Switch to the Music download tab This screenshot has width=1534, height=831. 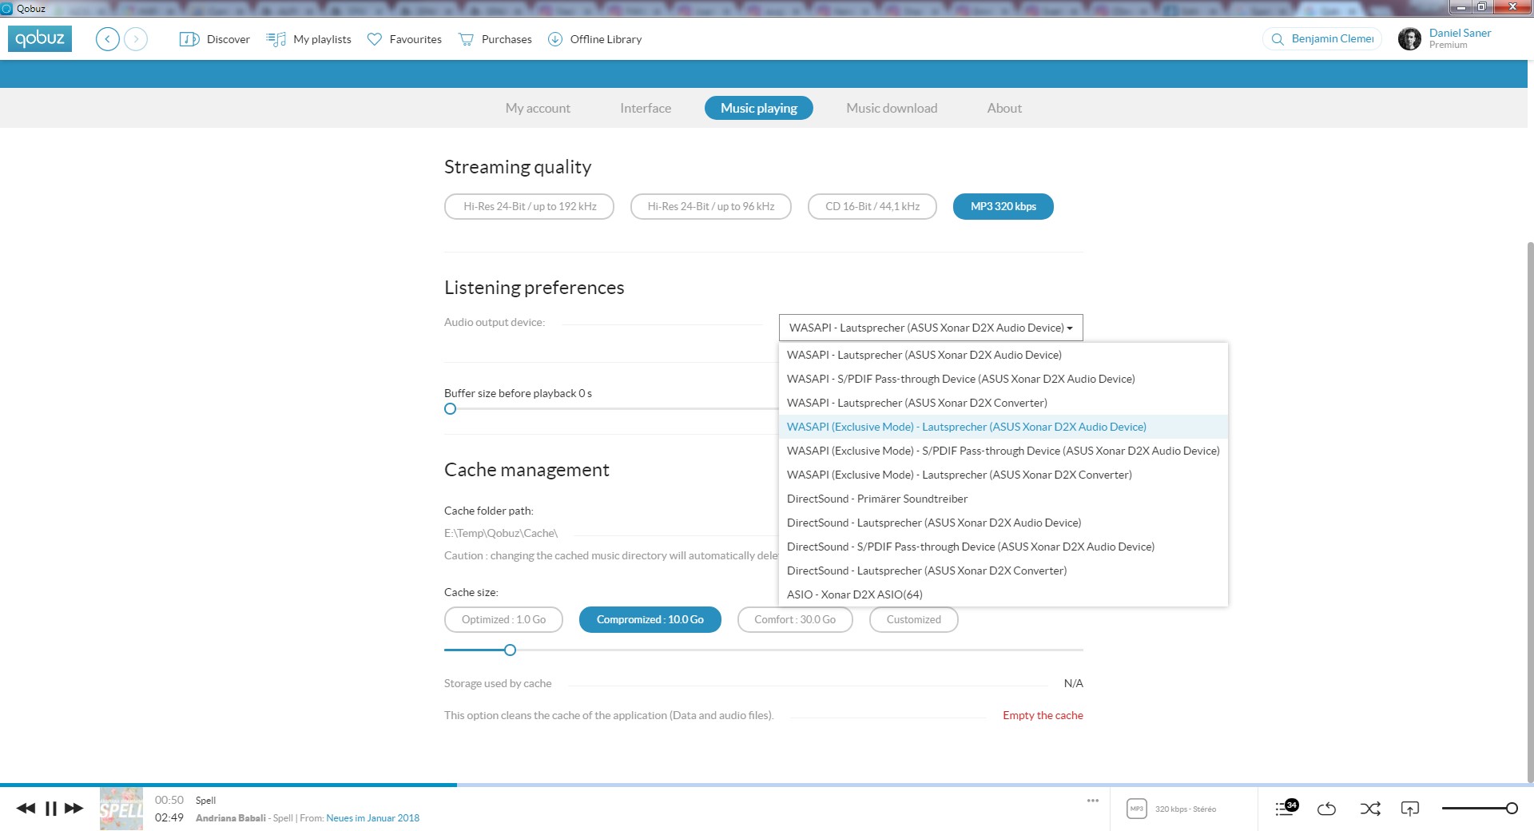(892, 108)
